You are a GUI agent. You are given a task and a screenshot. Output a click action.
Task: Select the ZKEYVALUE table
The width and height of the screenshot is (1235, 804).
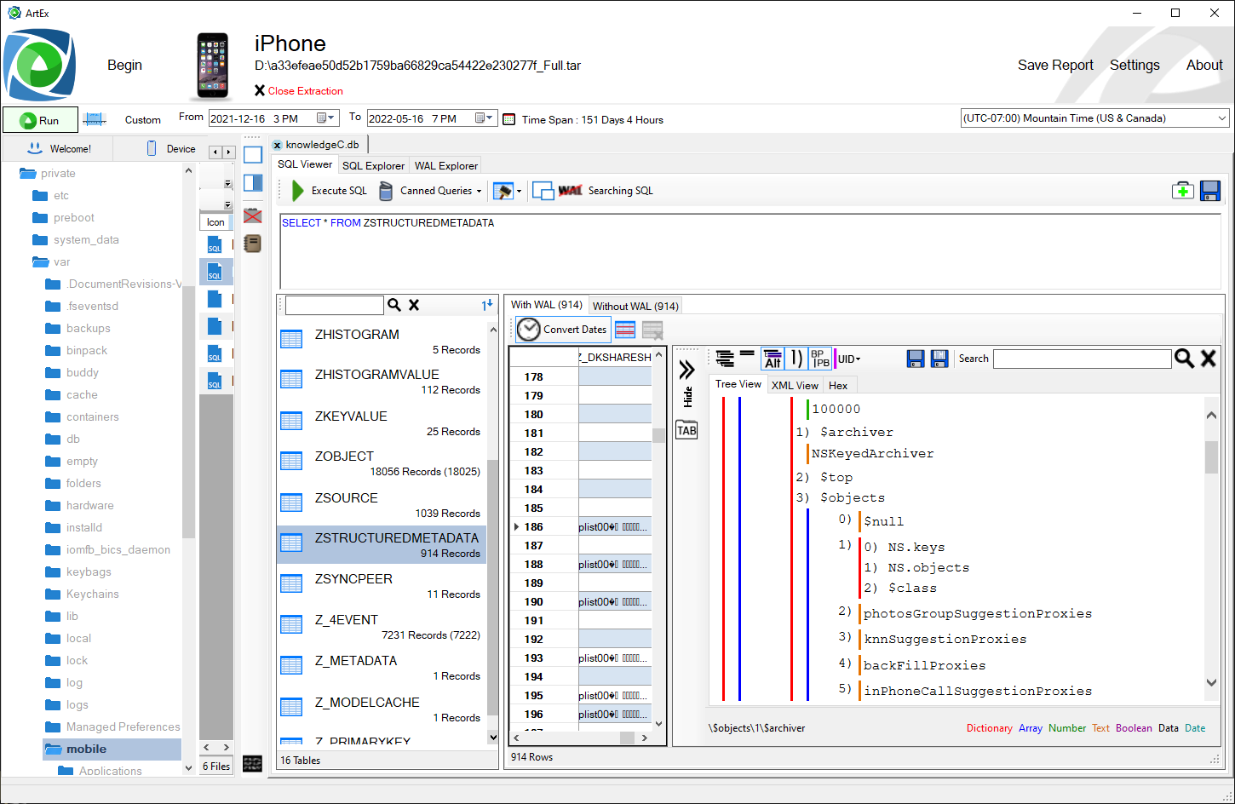click(382, 422)
